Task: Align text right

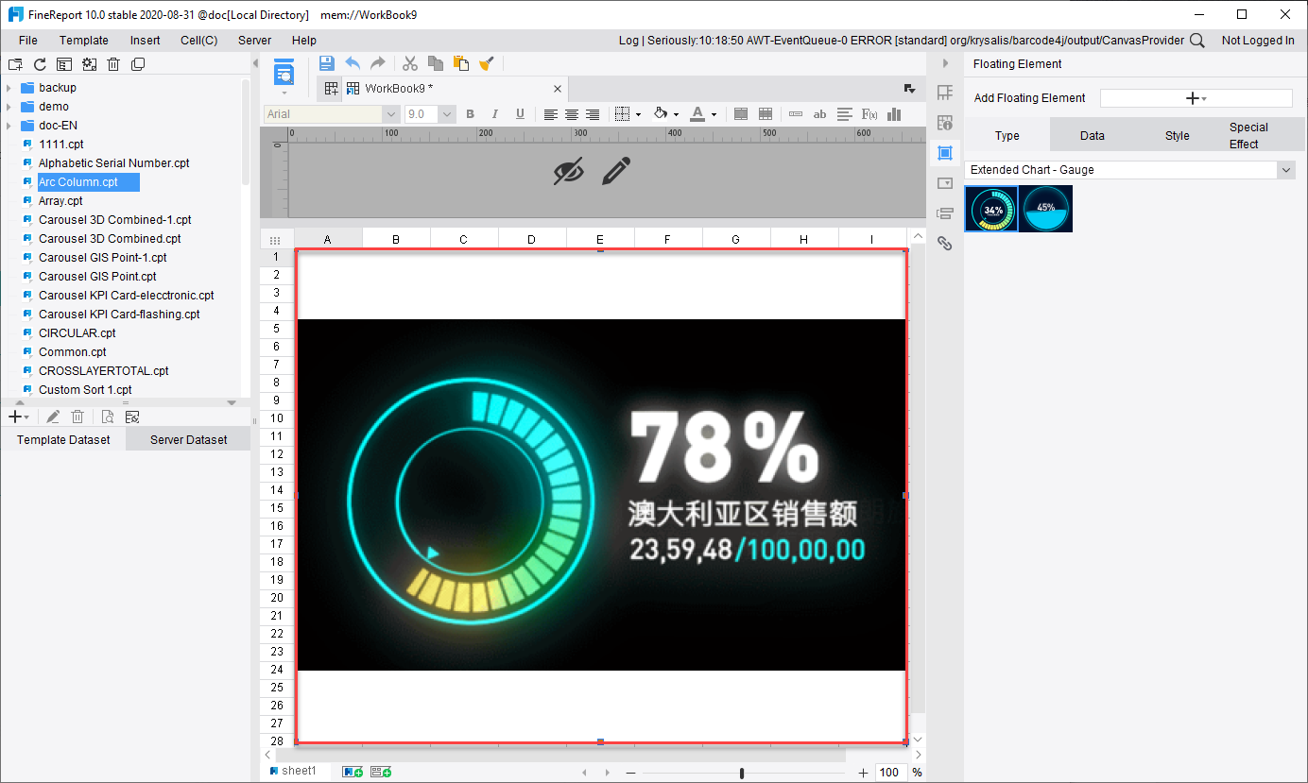Action: pyautogui.click(x=593, y=114)
